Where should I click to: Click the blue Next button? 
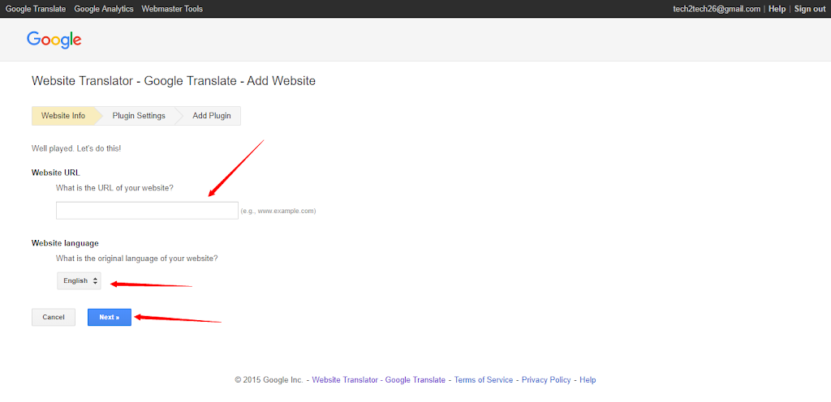tap(109, 317)
